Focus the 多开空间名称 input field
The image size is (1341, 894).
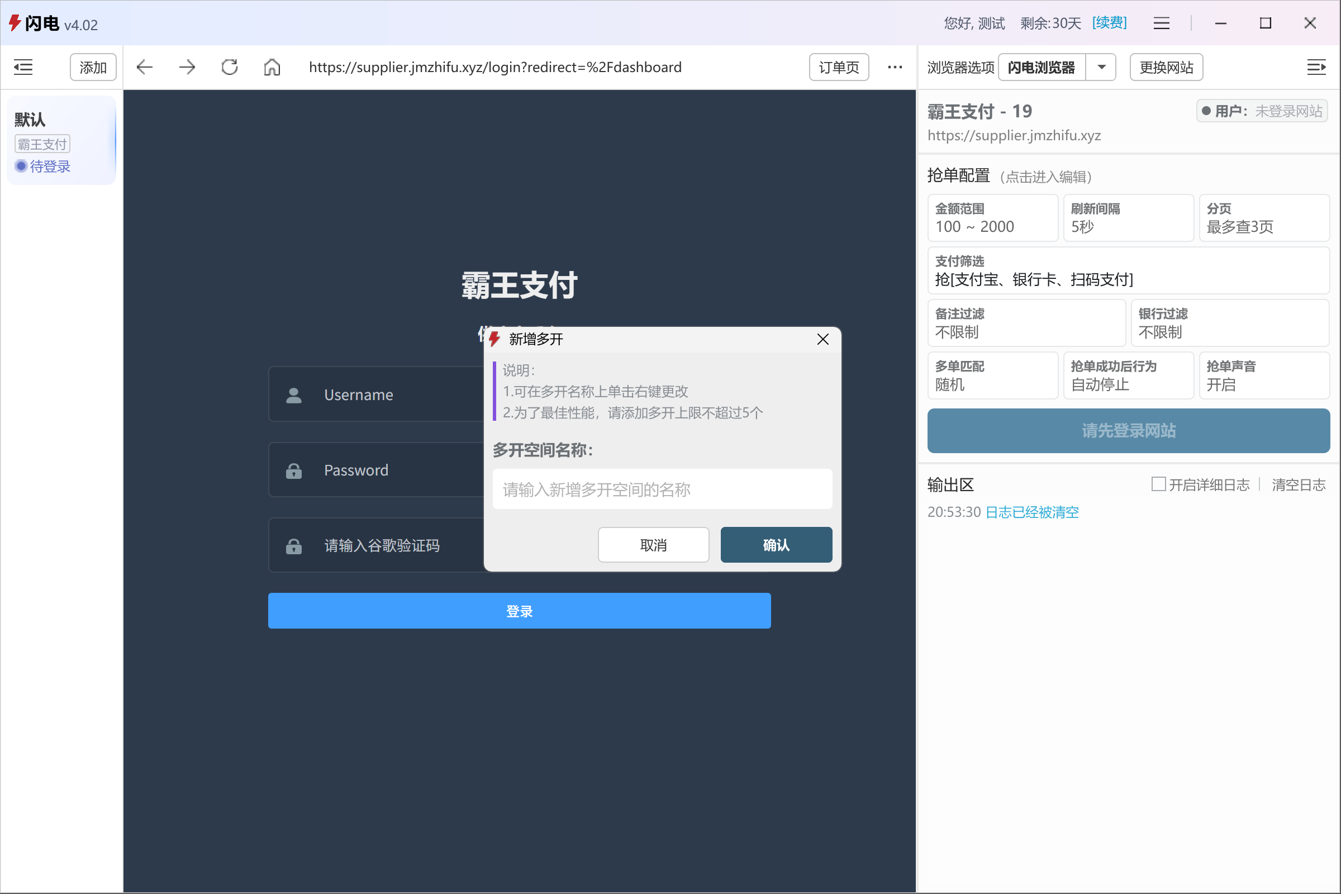pos(662,489)
